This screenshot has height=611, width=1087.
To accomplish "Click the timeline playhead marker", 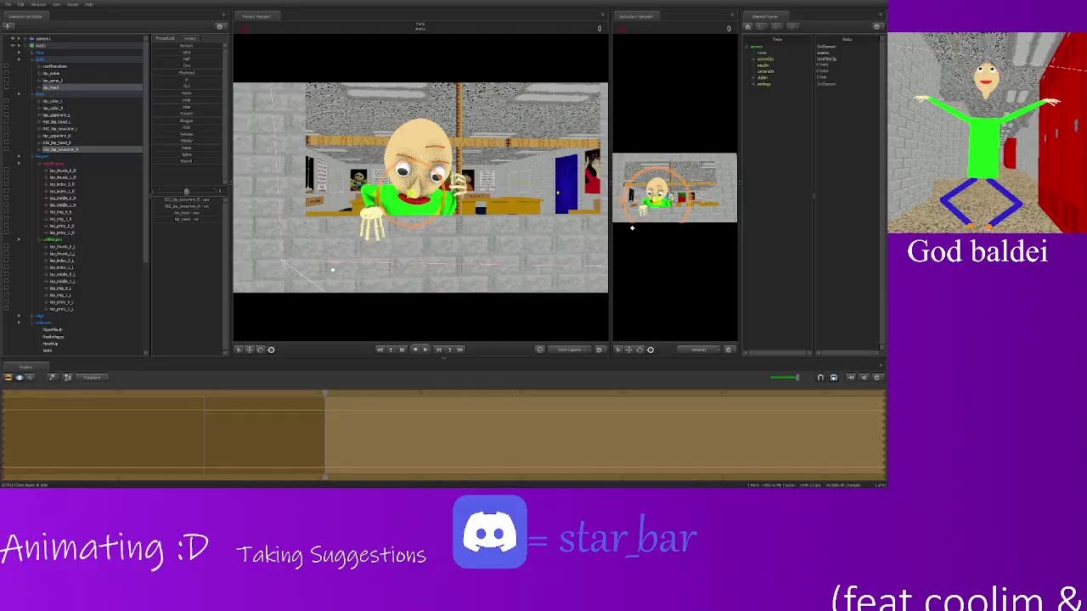I will pyautogui.click(x=324, y=392).
